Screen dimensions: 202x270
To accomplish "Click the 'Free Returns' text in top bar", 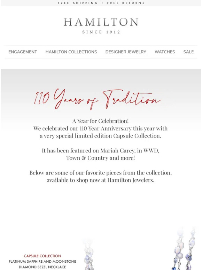I will point(126,3).
